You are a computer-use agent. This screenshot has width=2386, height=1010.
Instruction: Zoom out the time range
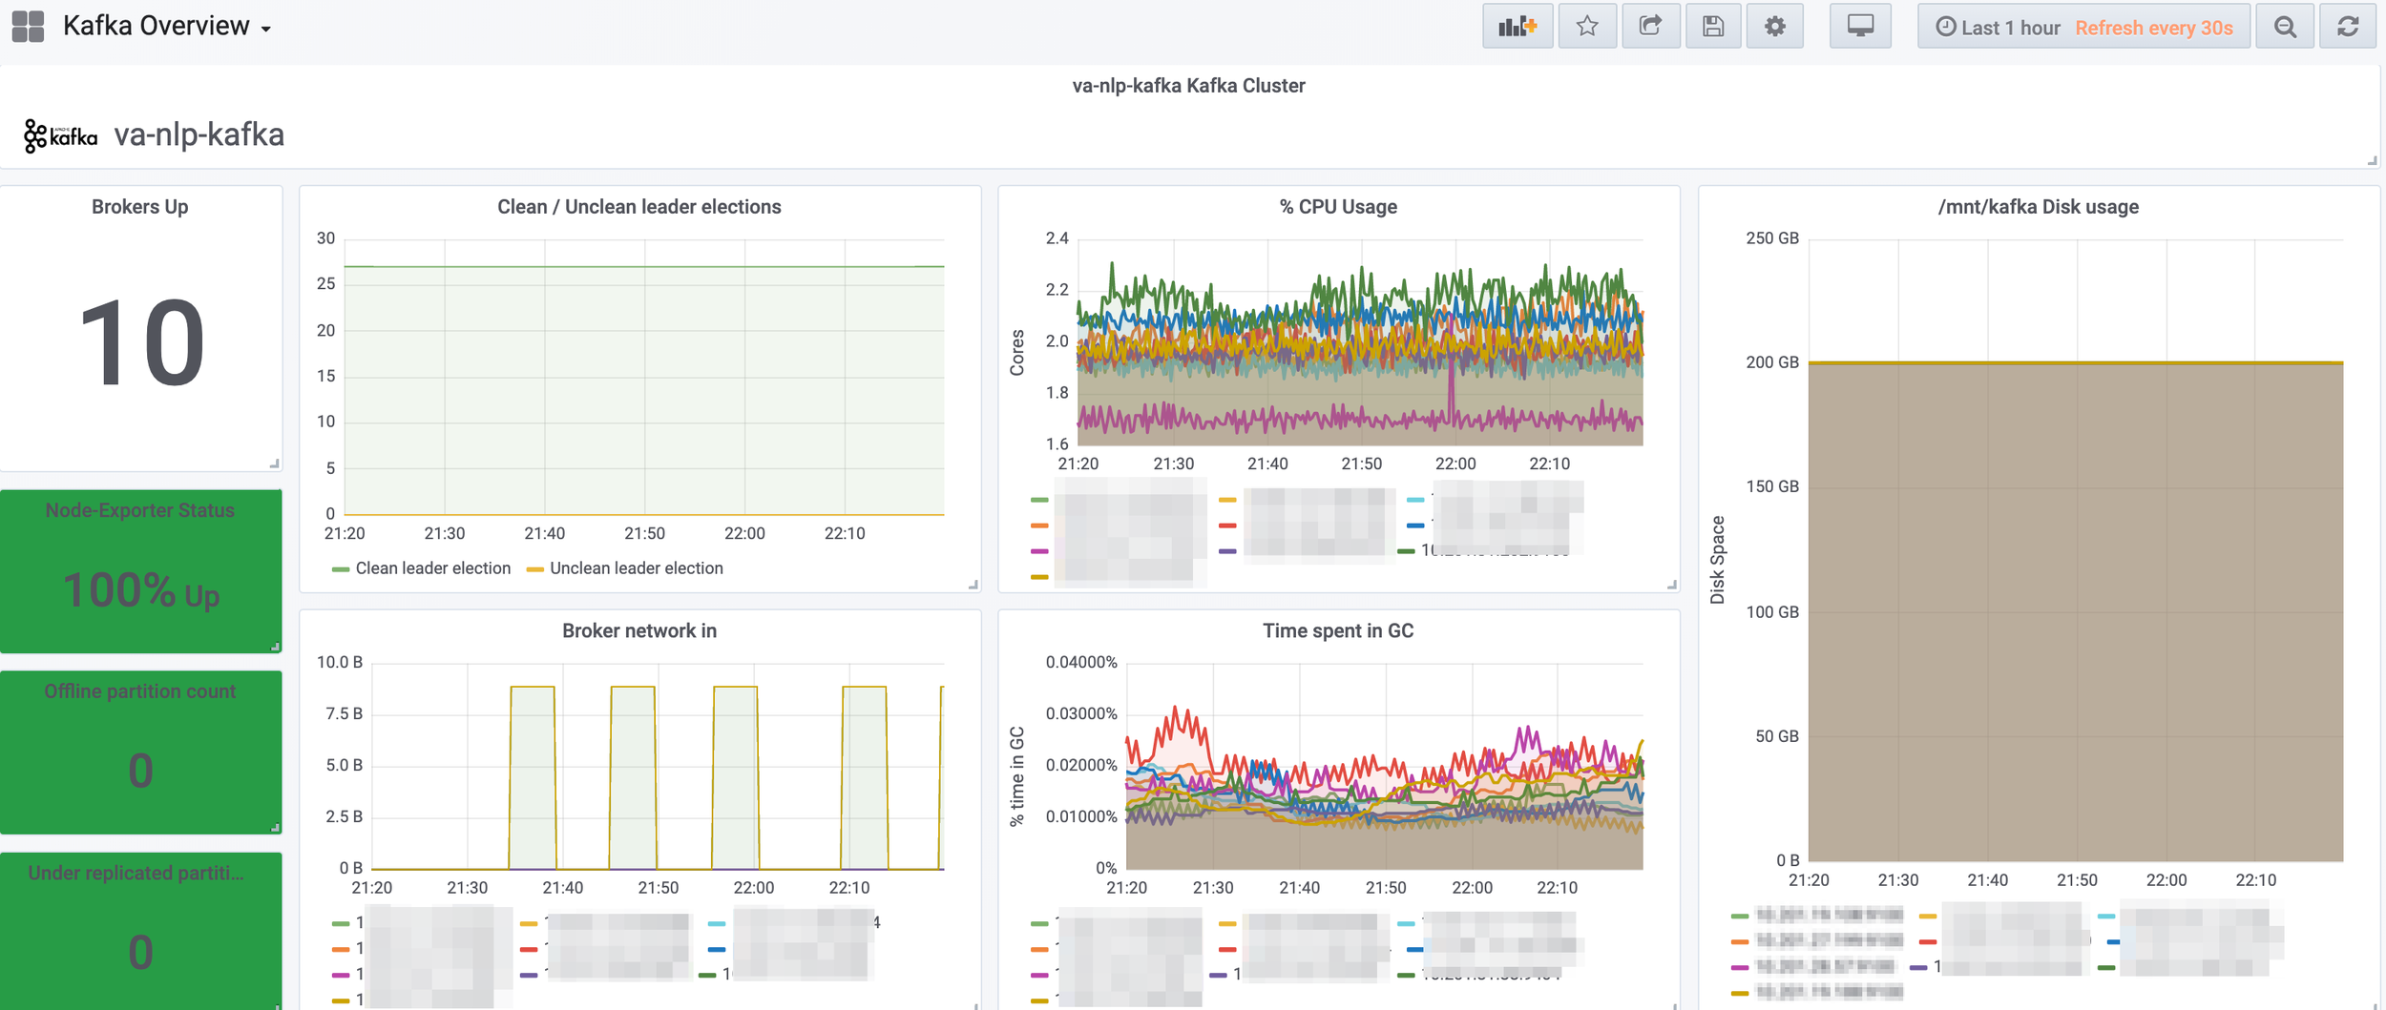pos(2285,27)
